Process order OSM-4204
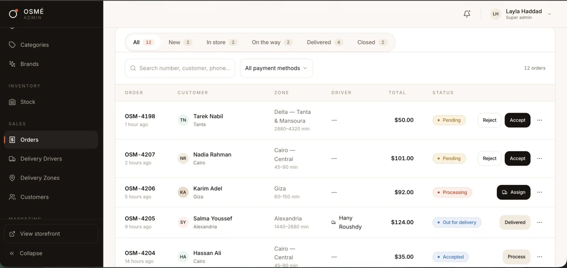Viewport: 567px width, 268px height. (517, 257)
